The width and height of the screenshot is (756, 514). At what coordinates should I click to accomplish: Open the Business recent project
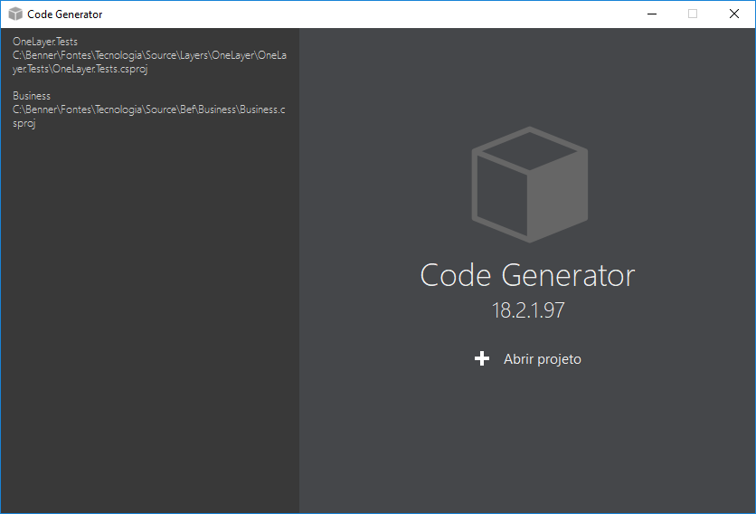[x=32, y=96]
